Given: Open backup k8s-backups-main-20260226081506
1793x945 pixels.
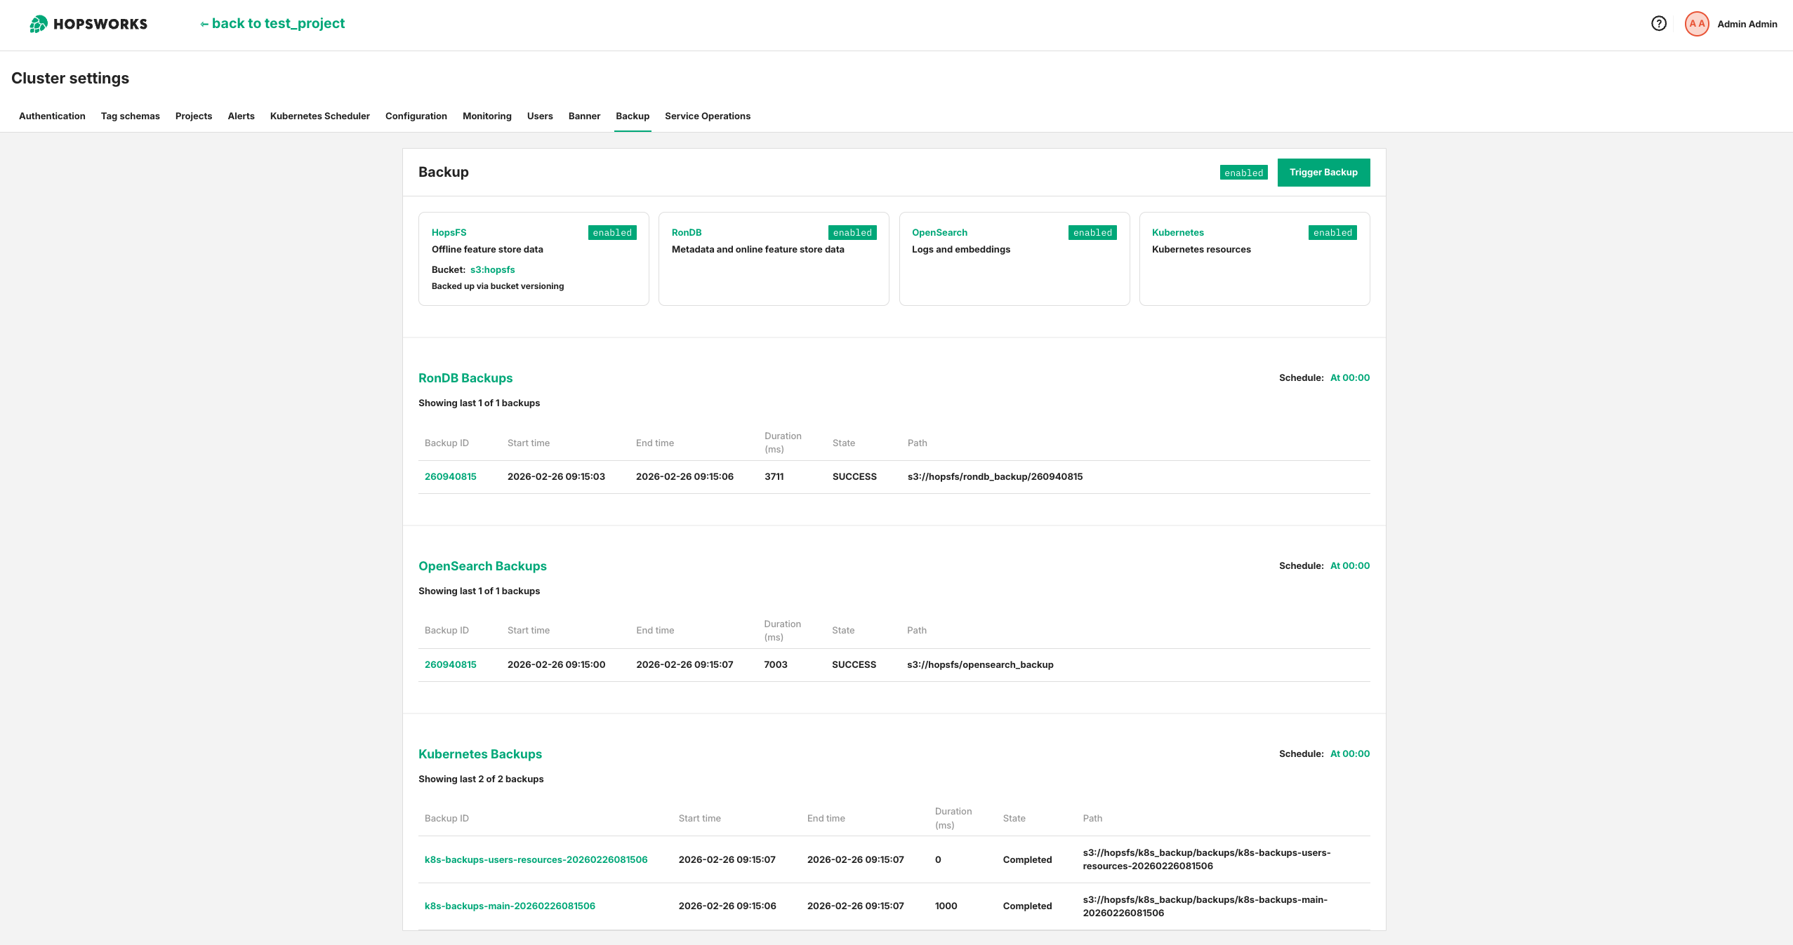Looking at the screenshot, I should tap(510, 906).
